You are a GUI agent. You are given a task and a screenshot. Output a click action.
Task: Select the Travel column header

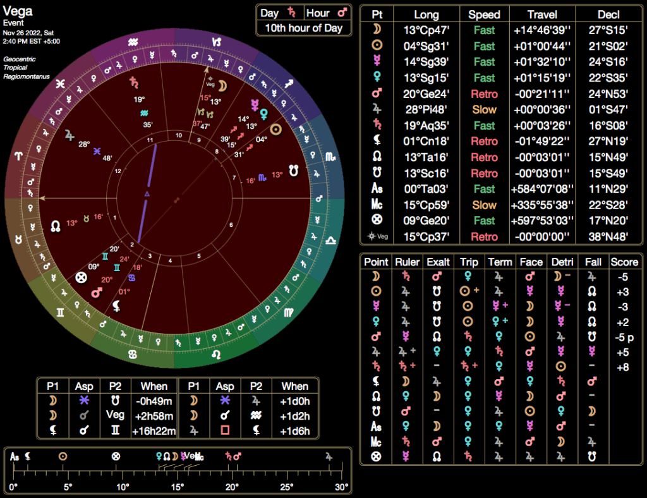pos(541,15)
